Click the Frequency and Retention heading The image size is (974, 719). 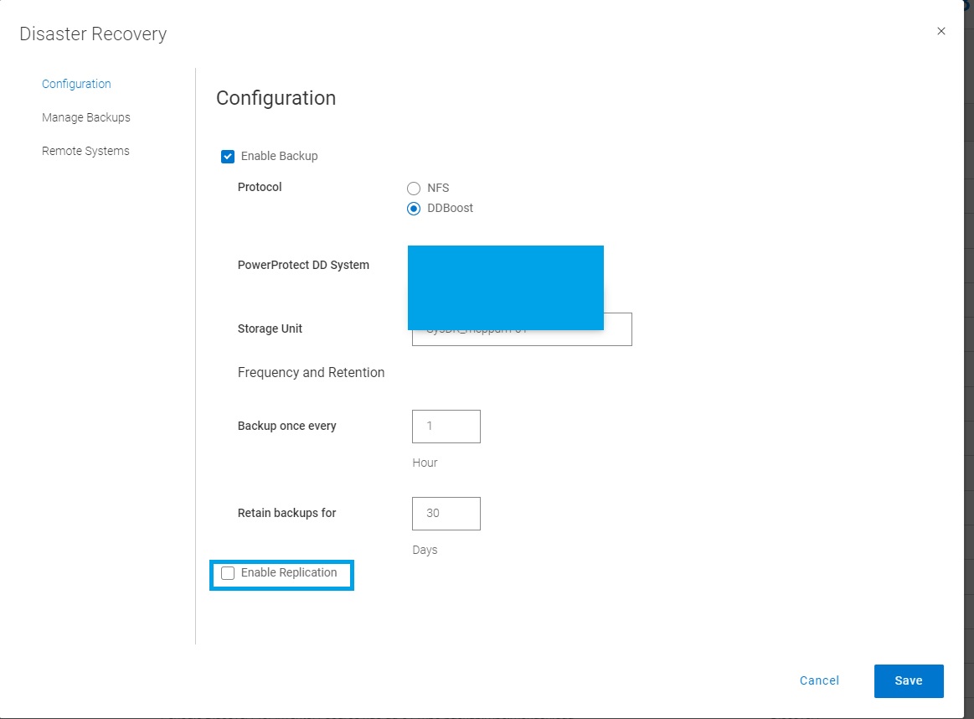311,372
